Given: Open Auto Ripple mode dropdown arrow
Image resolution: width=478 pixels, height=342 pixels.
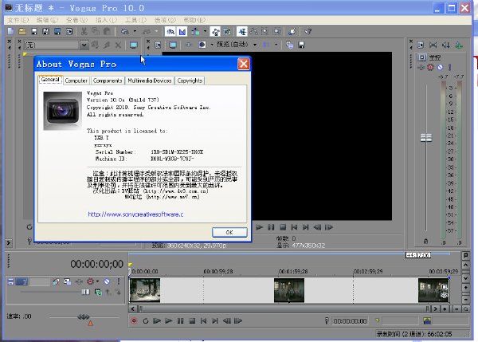Looking at the screenshot, I should click(x=205, y=31).
